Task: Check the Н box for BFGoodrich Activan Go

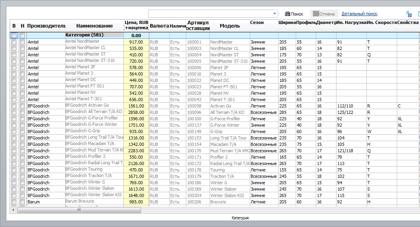Action: pyautogui.click(x=22, y=106)
